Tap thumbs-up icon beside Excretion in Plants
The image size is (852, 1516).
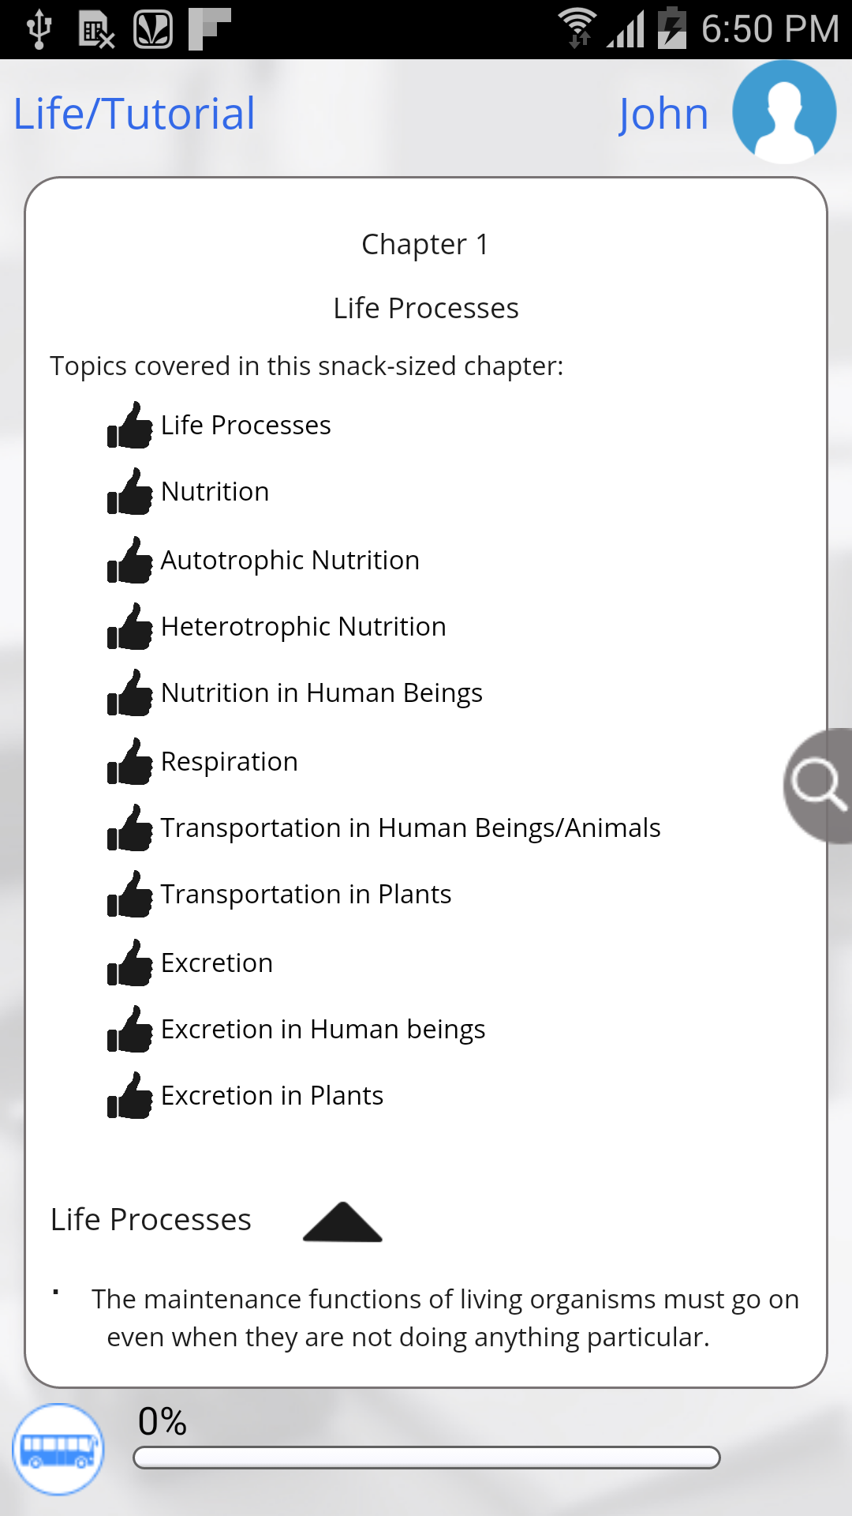[x=130, y=1096]
